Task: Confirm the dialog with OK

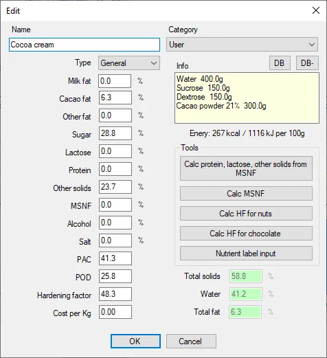Action: click(135, 342)
